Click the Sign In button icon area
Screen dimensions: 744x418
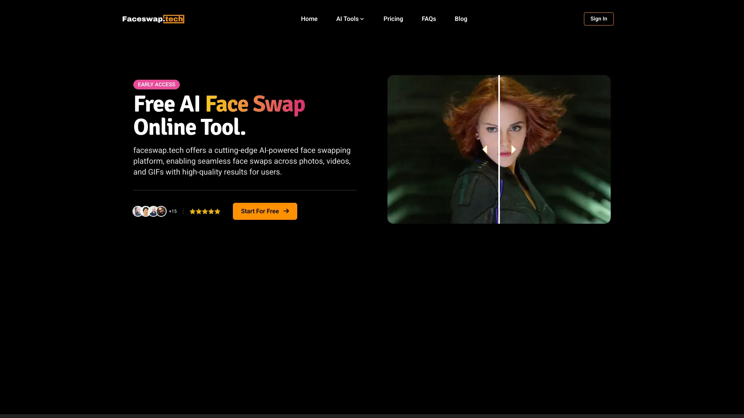(x=598, y=19)
